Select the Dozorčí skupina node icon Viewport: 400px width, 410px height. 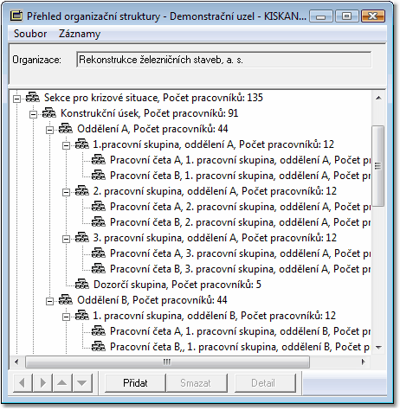[x=82, y=285]
